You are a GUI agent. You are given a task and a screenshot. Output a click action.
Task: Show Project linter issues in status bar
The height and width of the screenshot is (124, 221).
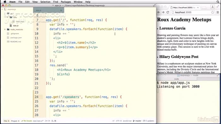click(x=15, y=121)
